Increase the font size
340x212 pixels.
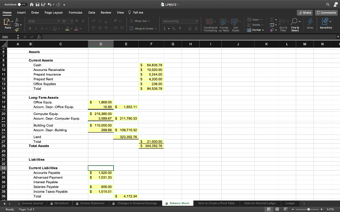click(x=77, y=21)
